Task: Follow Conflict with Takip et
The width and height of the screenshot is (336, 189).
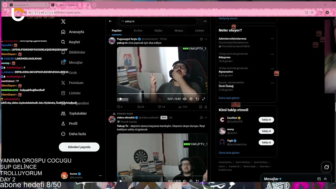Action: pos(266,120)
